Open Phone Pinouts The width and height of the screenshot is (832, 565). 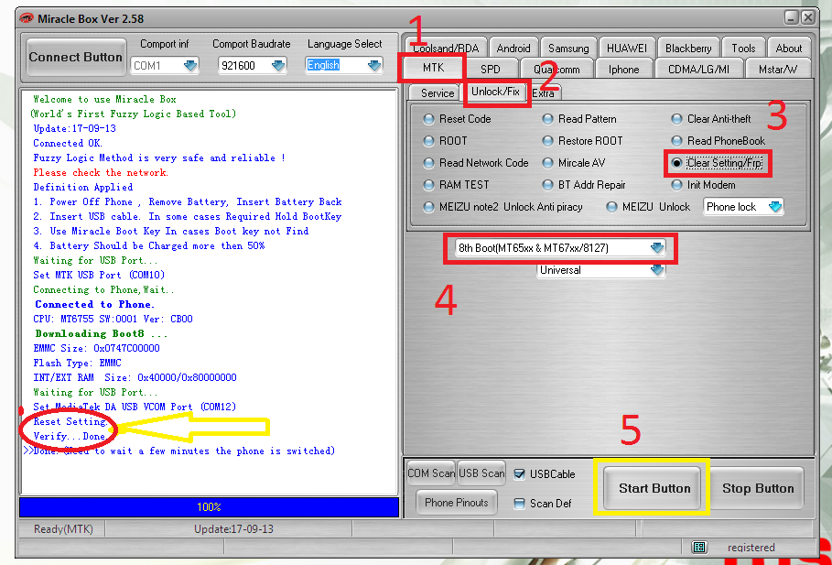(x=457, y=503)
